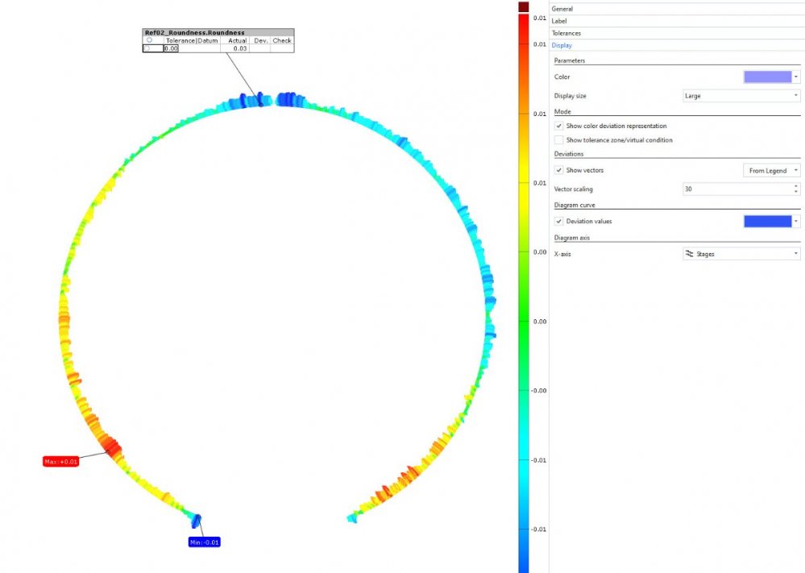Expand the X-axis Stages dropdown
Image resolution: width=805 pixels, height=573 pixels.
point(741,253)
